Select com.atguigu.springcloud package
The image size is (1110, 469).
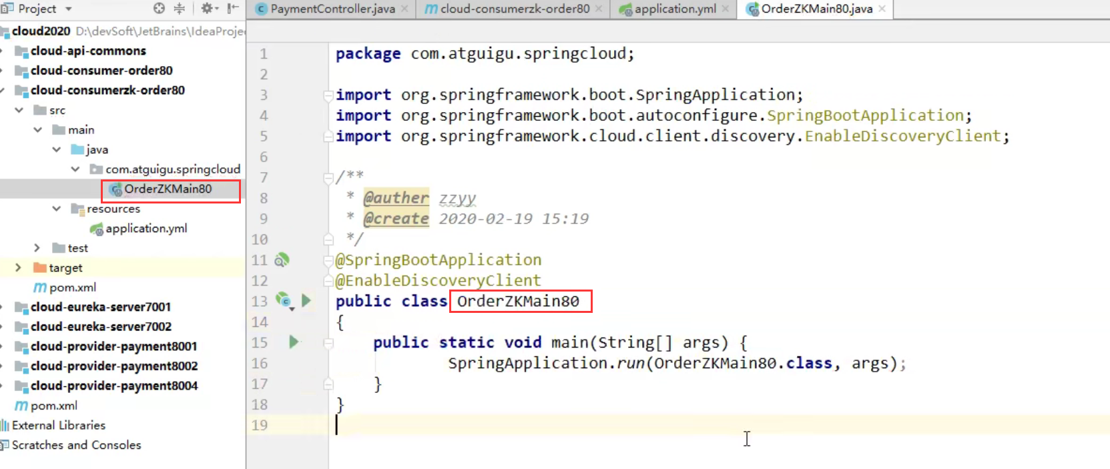(173, 169)
